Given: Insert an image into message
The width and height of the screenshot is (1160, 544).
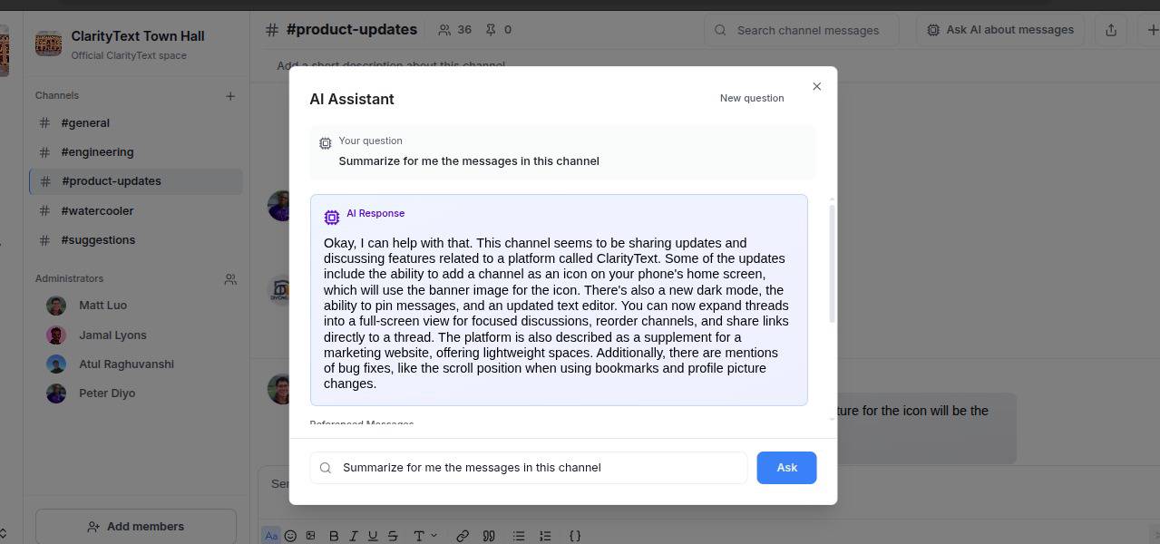Looking at the screenshot, I should (310, 536).
